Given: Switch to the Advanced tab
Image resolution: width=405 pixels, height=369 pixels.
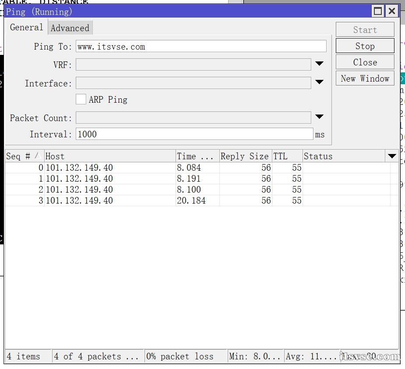Looking at the screenshot, I should [x=70, y=28].
